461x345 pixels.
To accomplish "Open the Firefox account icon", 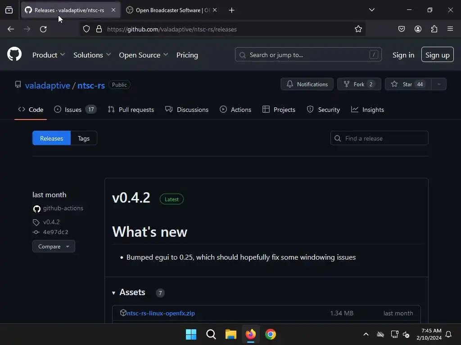I will click(418, 29).
